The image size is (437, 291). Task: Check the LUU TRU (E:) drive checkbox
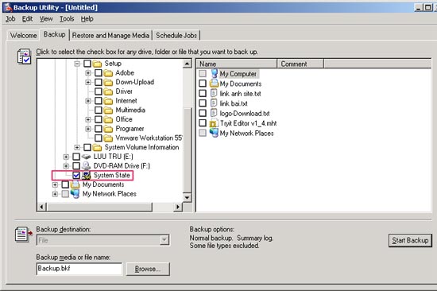(76, 157)
